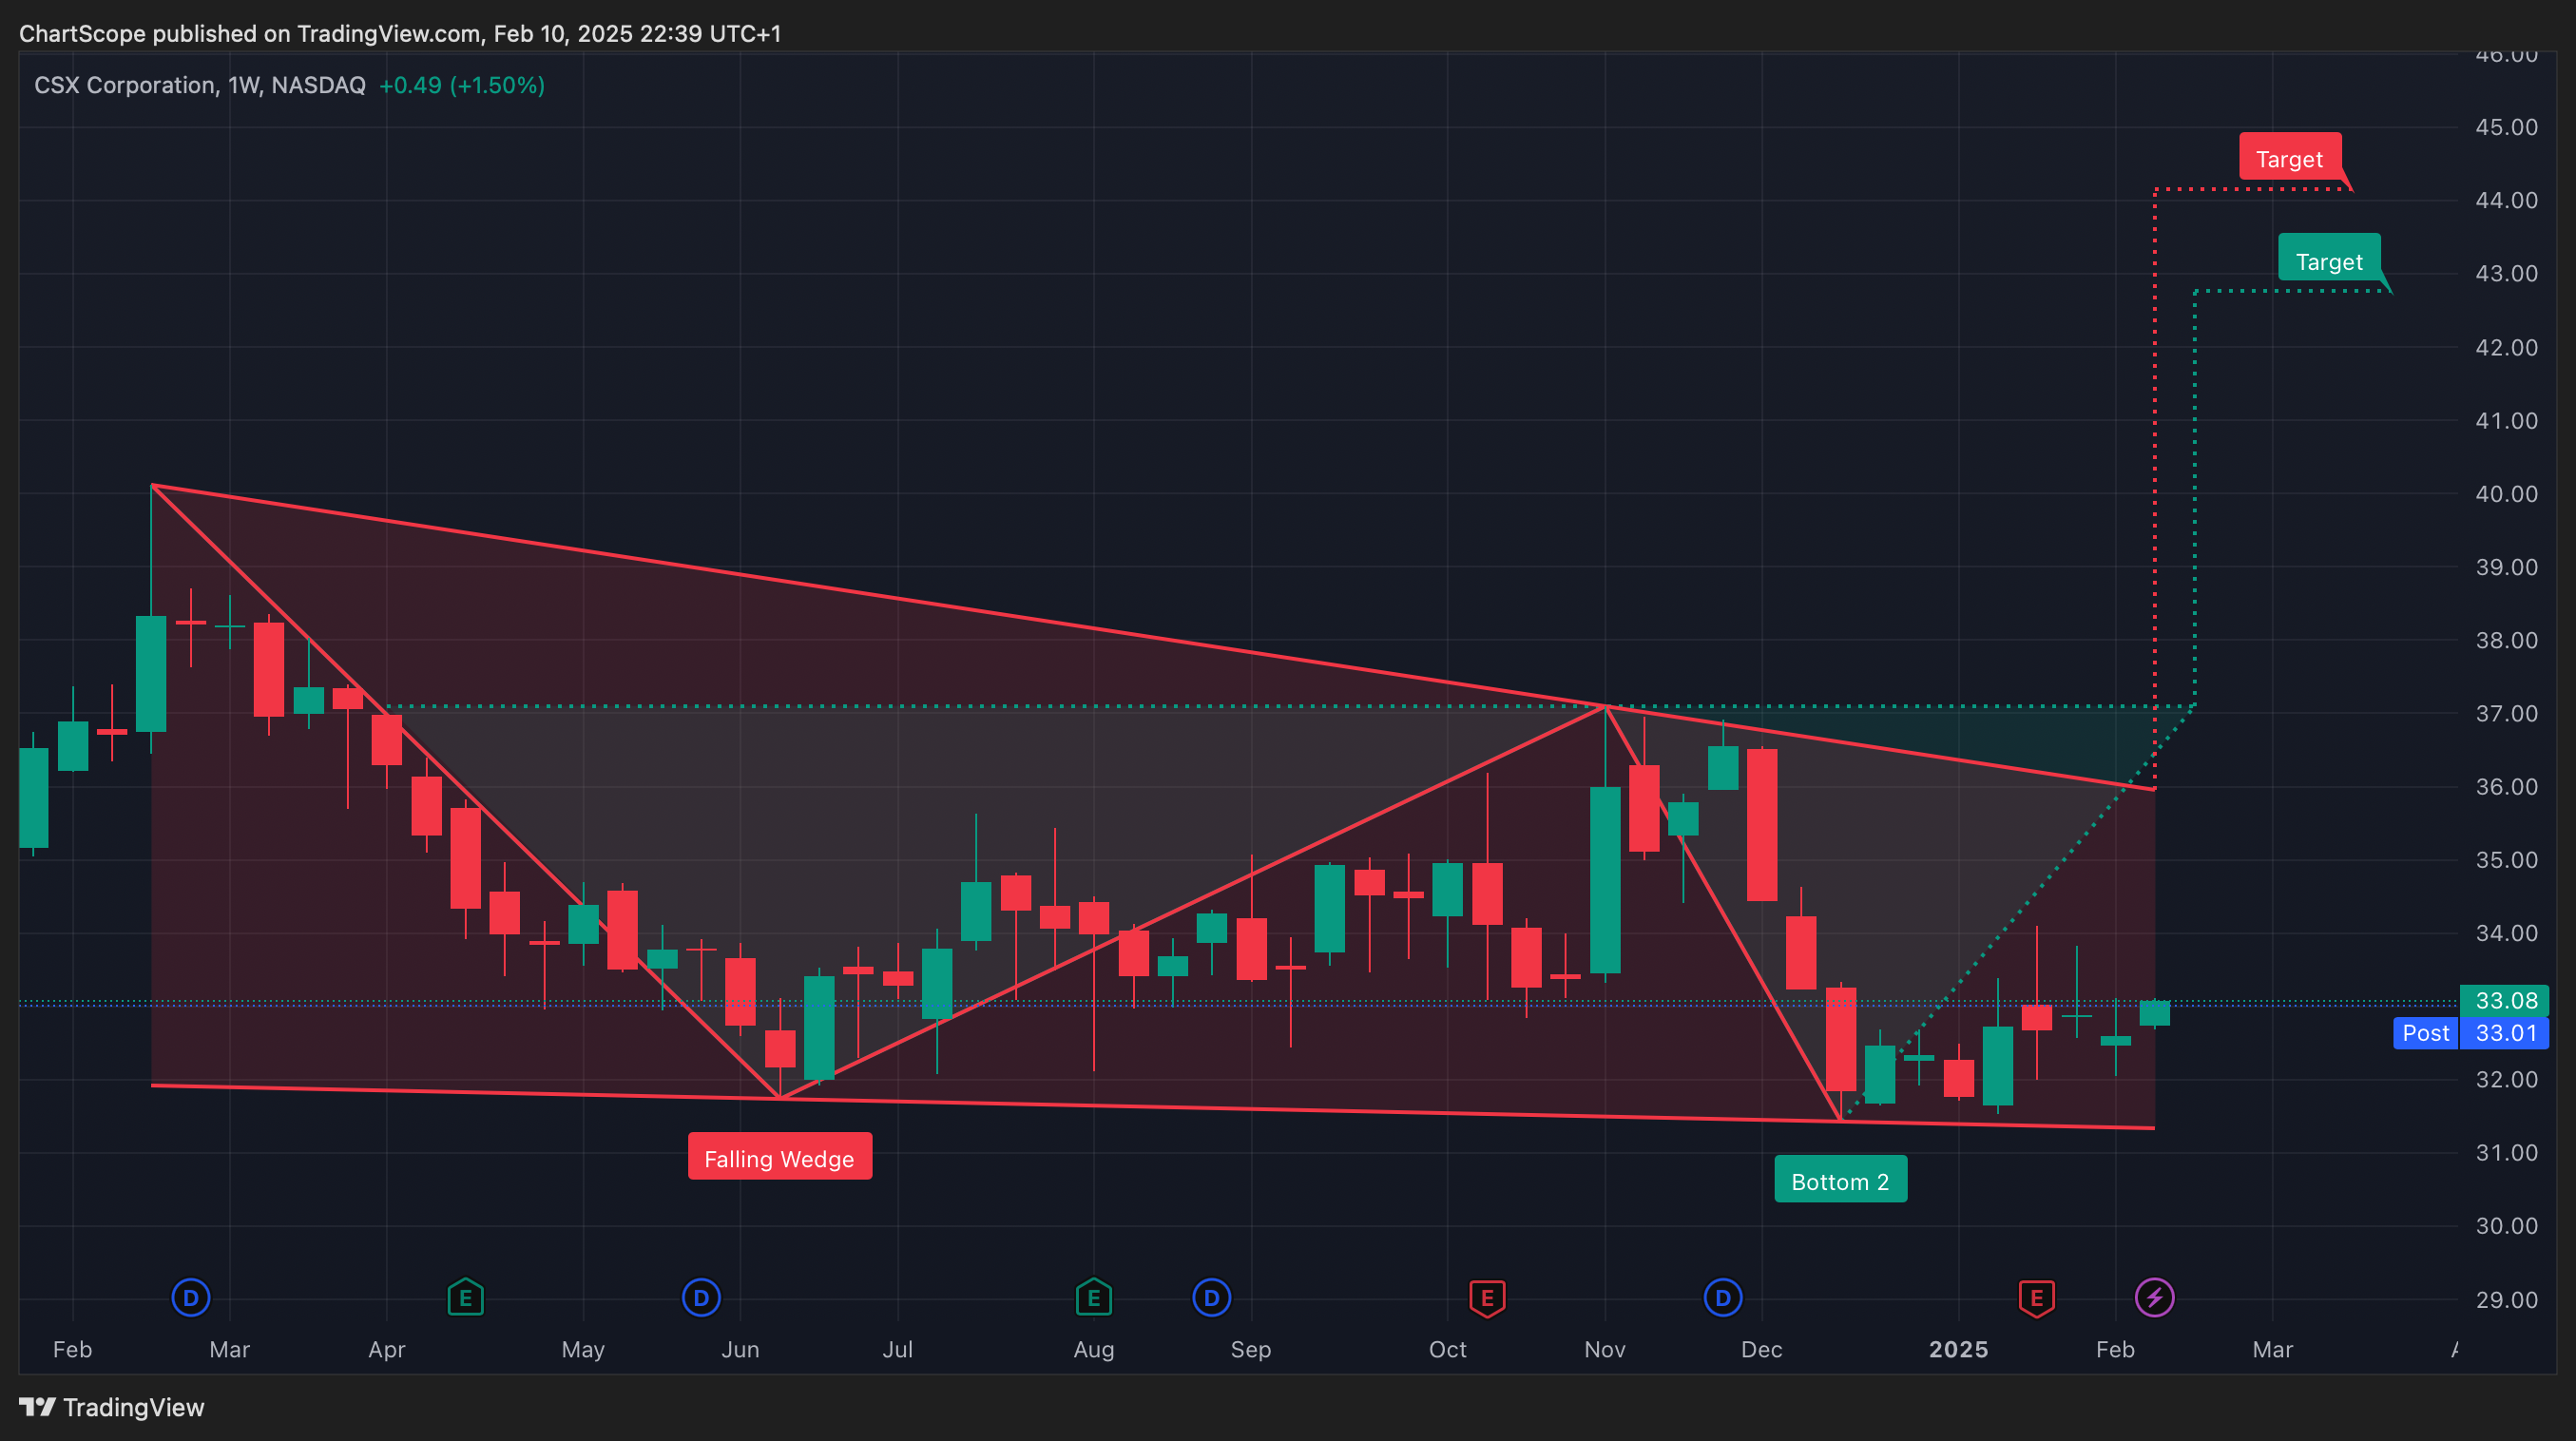The image size is (2576, 1441).
Task: Click the 2025 label on the time axis
Action: [x=1958, y=1349]
